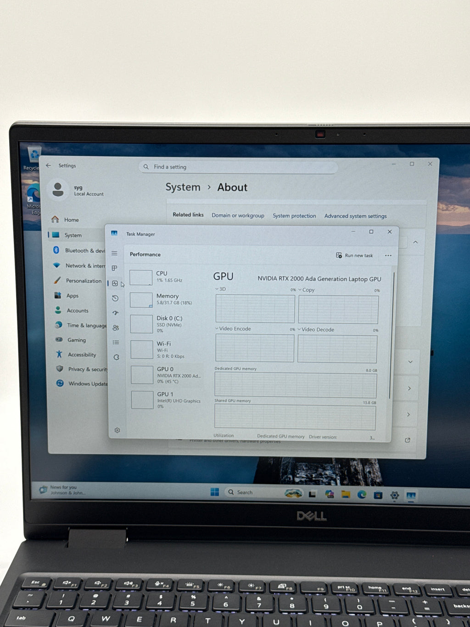
Task: Open Task Manager hamburger navigation menu
Action: 114,253
